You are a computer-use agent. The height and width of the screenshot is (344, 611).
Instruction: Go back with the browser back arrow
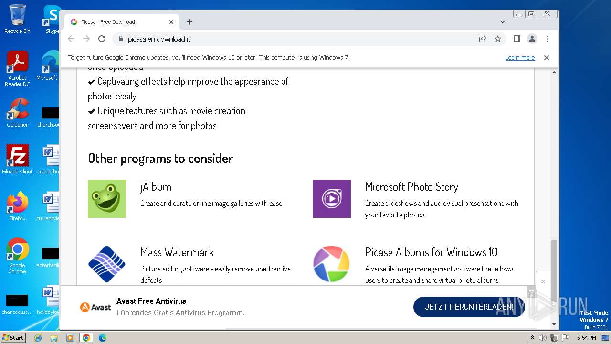[71, 39]
